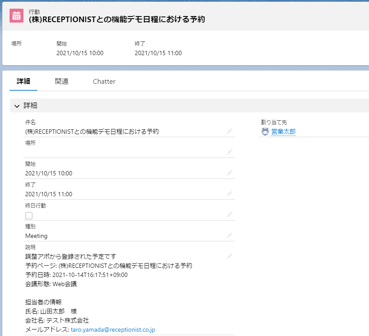Viewport: 369px width, 336px height.
Task: Collapse the 詳細 section chevron
Action: [17, 106]
